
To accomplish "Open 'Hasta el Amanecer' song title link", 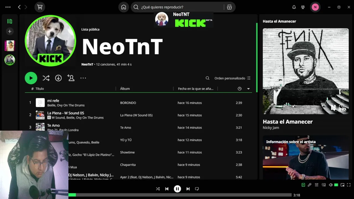I will tap(288, 122).
